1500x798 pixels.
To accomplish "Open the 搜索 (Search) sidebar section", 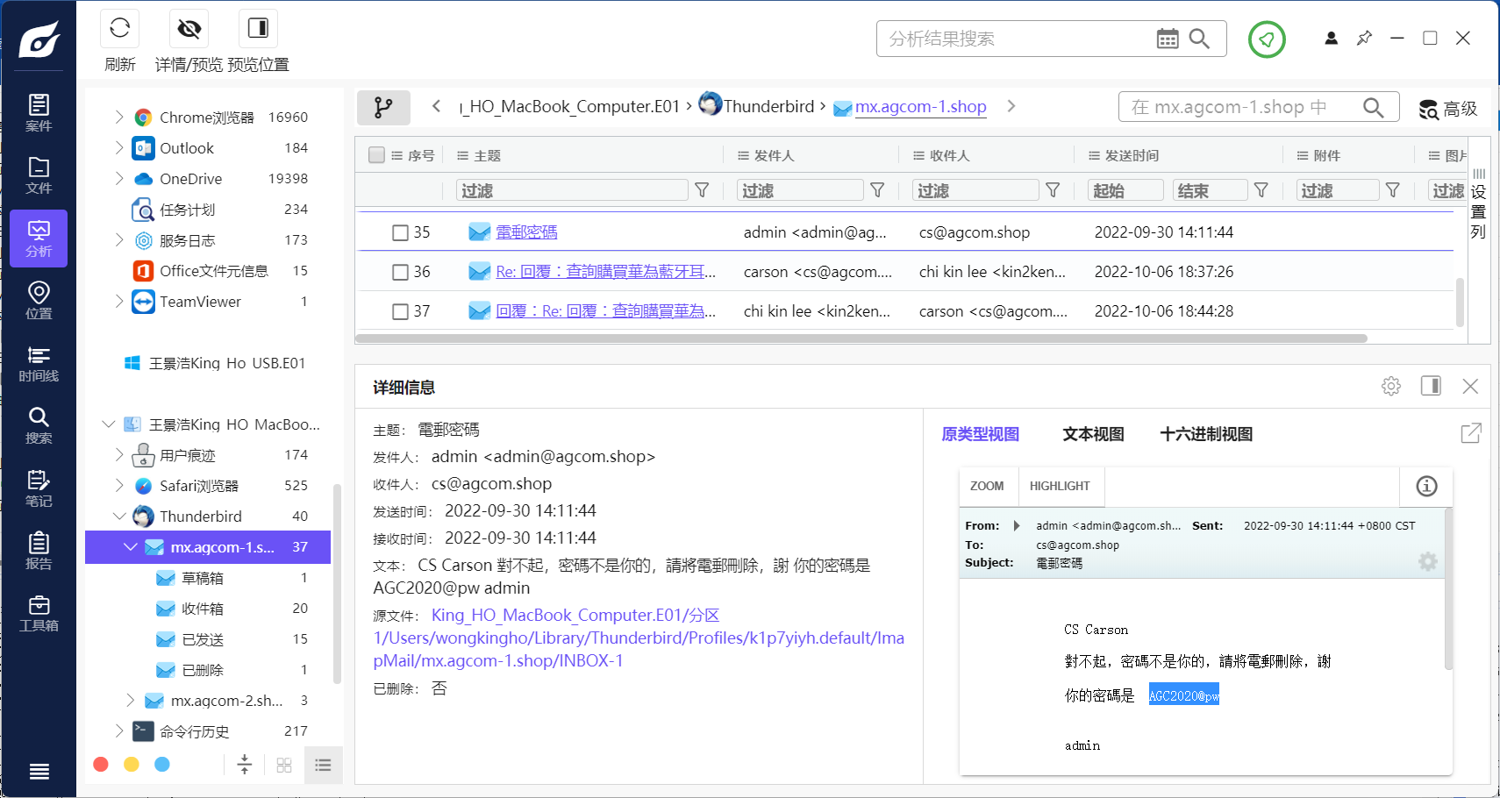I will (39, 426).
